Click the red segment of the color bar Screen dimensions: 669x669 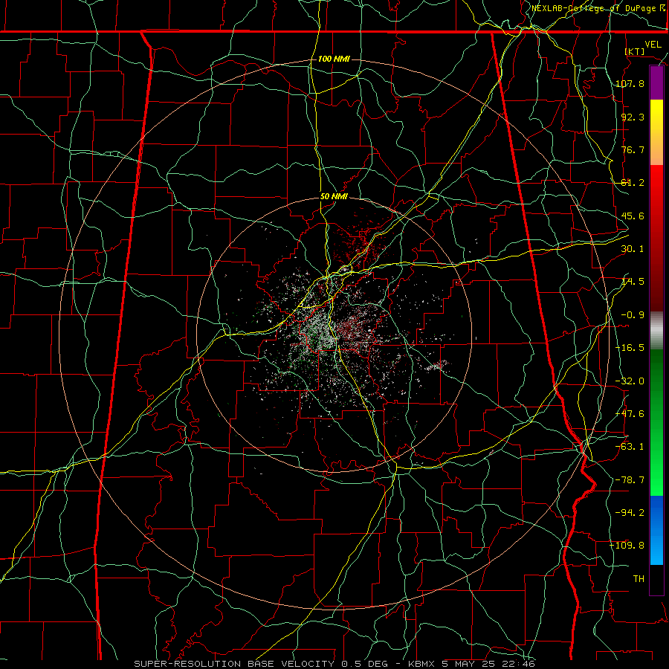point(656,238)
